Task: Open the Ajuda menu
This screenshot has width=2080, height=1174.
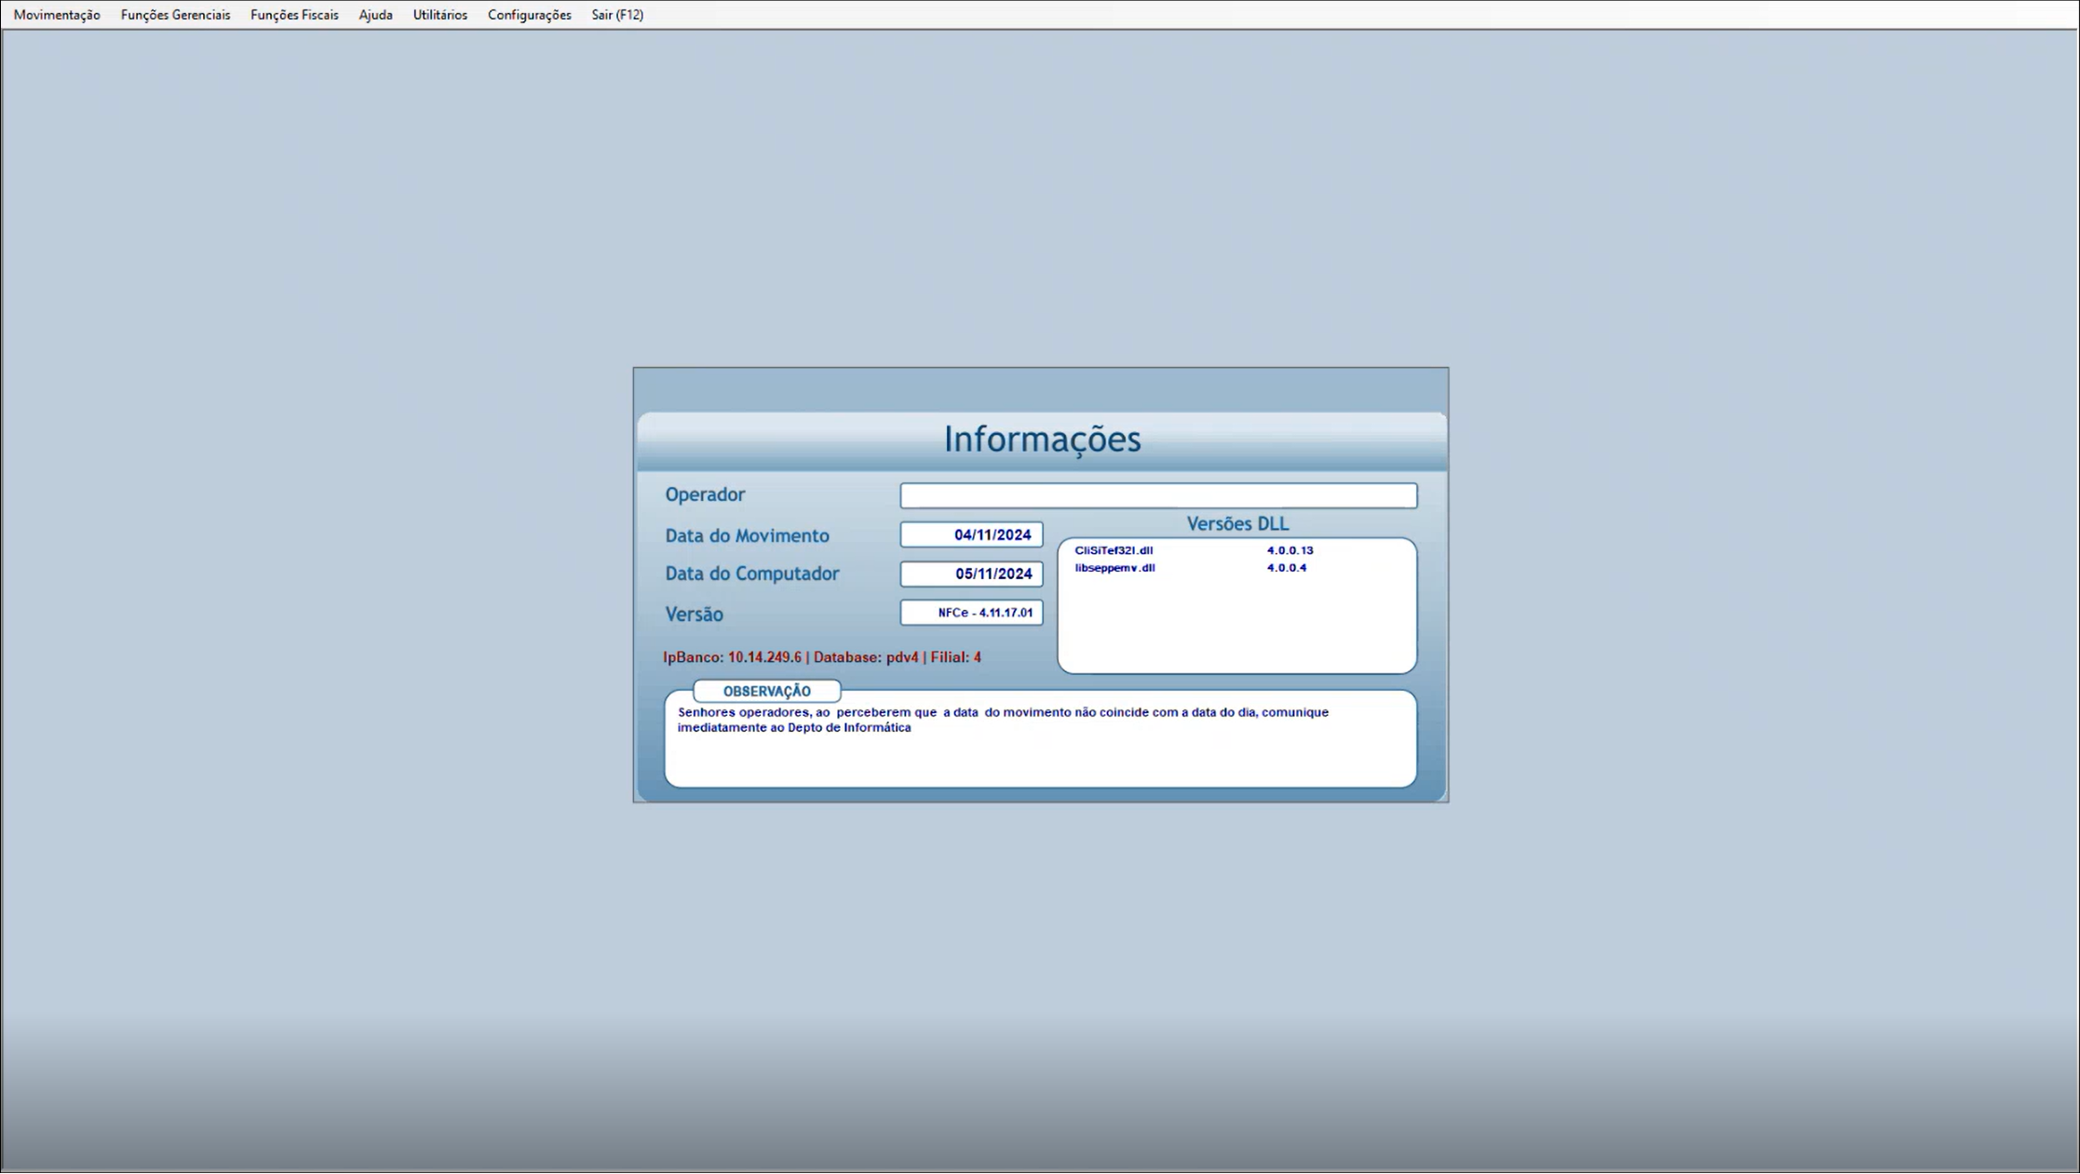Action: click(375, 15)
